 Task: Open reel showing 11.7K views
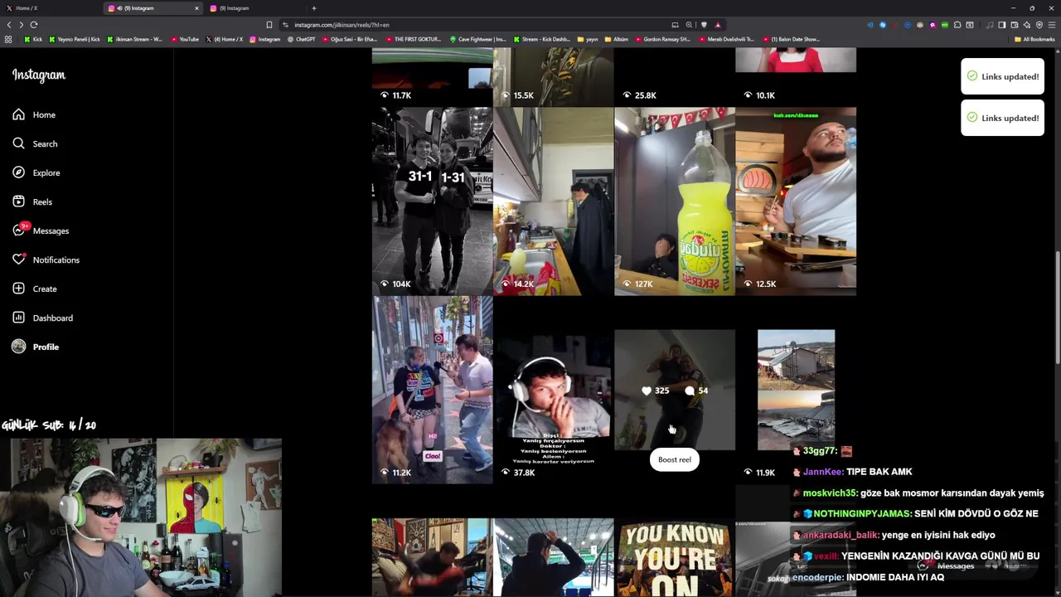coord(432,76)
